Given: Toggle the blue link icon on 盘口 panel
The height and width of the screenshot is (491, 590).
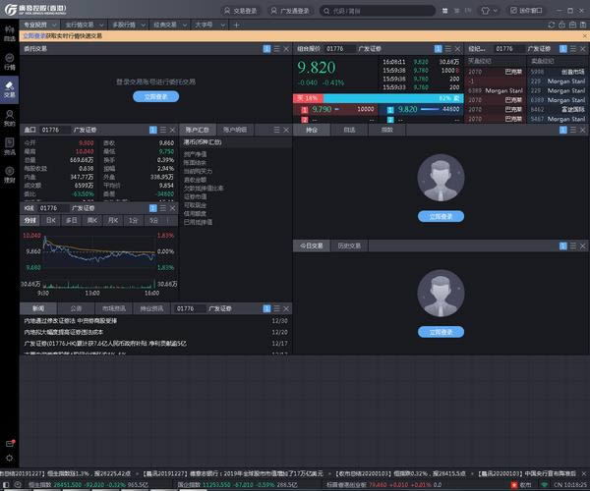Looking at the screenshot, I should pos(152,130).
